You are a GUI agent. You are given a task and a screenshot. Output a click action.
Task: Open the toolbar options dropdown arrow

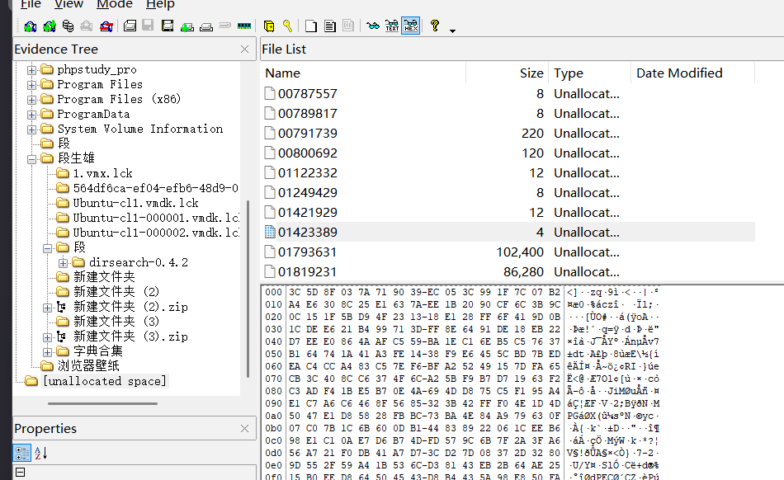click(x=452, y=31)
